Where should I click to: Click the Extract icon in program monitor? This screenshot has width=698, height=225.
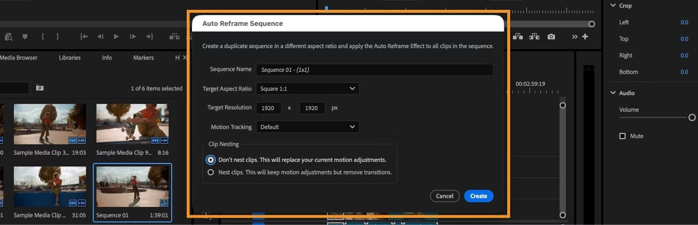coord(534,37)
